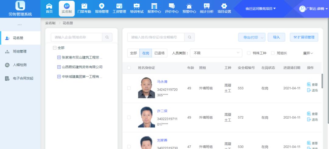Image resolution: width=329 pixels, height=149 pixels.
Task: Click 马永清 name link
Action: [x=162, y=82]
